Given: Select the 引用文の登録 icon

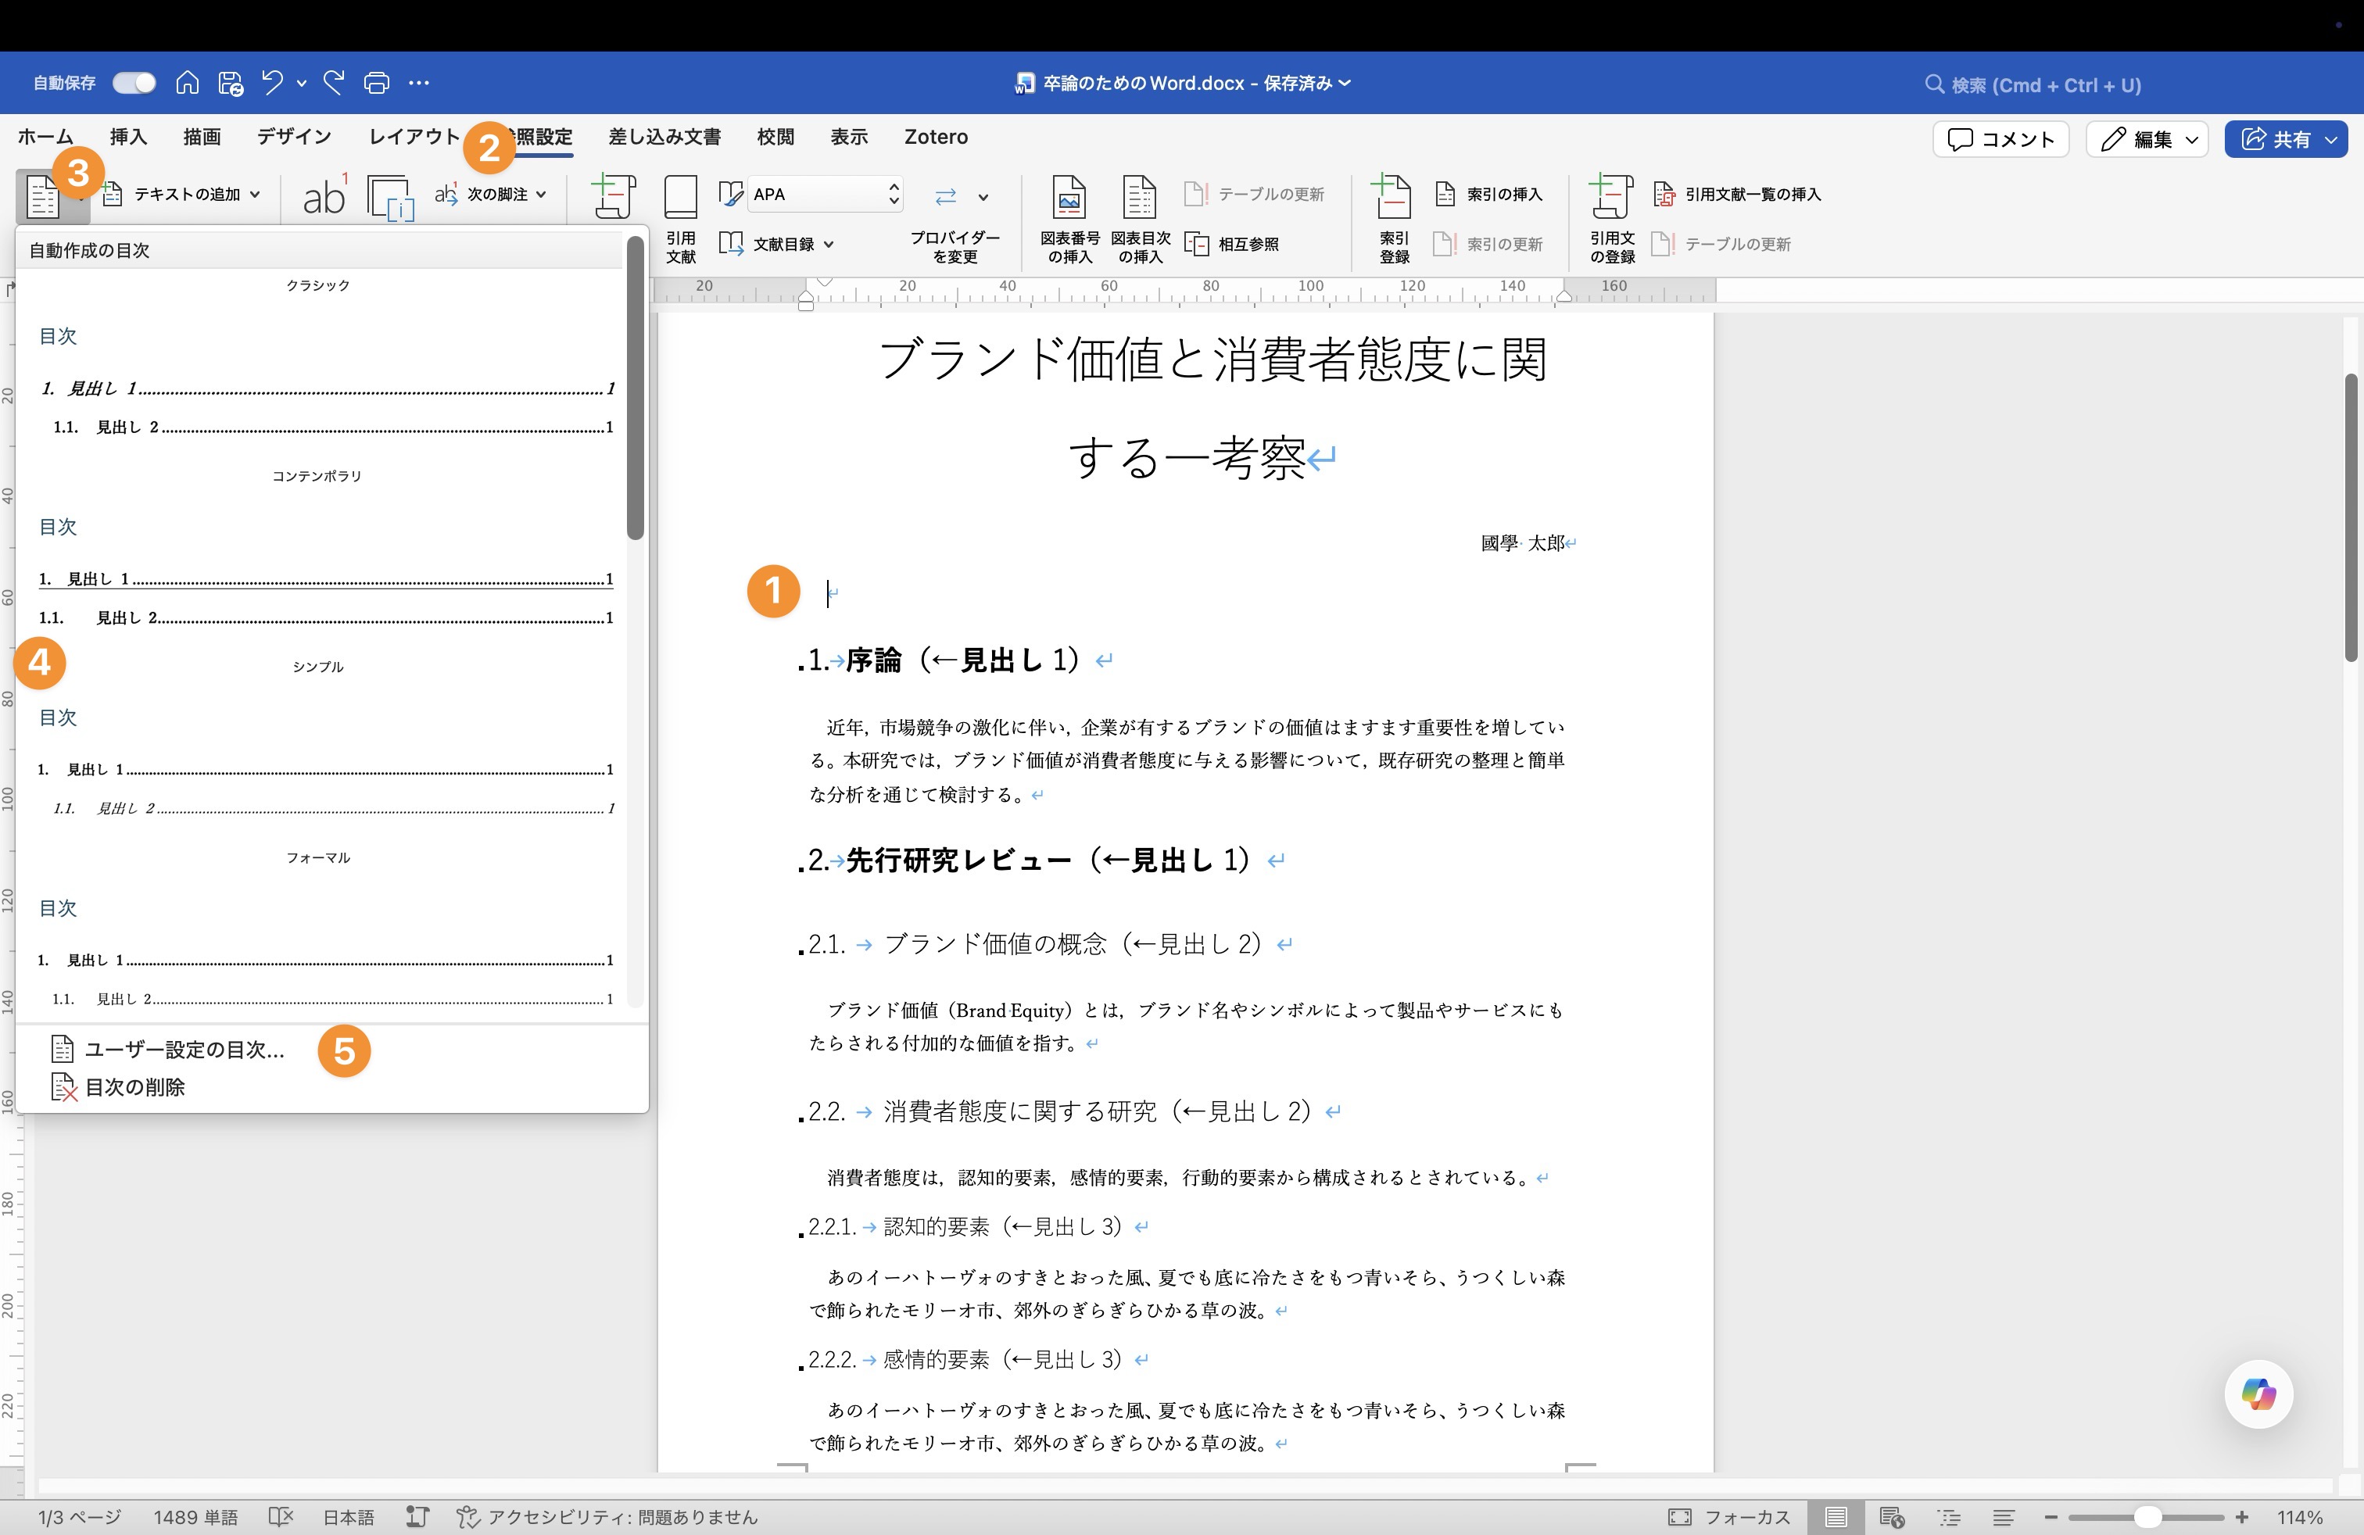Looking at the screenshot, I should pyautogui.click(x=1612, y=216).
